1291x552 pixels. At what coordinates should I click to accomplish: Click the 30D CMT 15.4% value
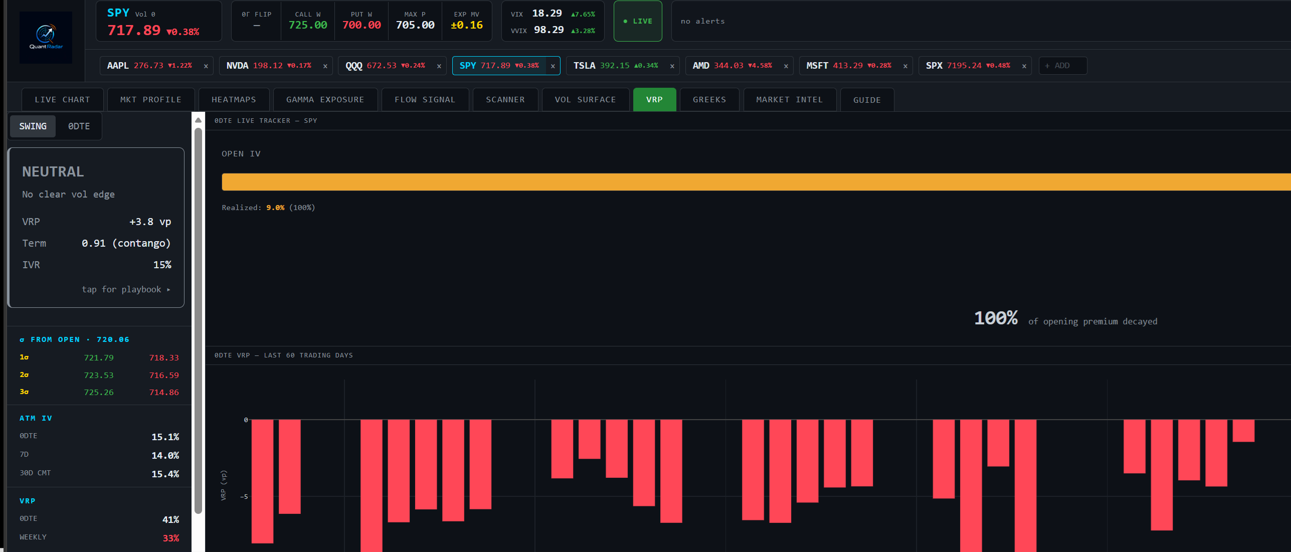[165, 474]
